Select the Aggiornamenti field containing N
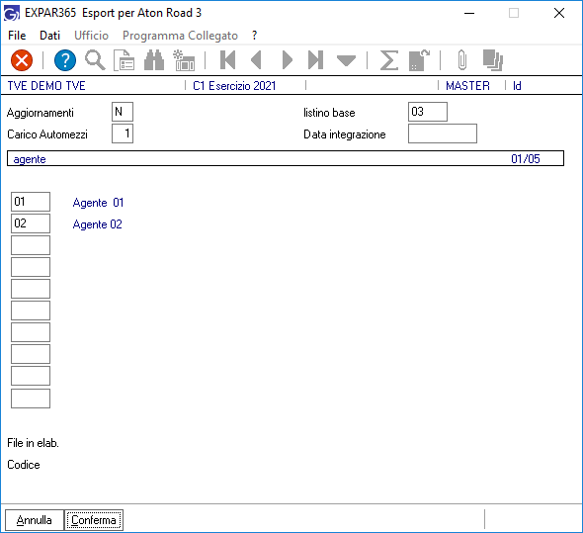The height and width of the screenshot is (533, 583). pyautogui.click(x=123, y=112)
